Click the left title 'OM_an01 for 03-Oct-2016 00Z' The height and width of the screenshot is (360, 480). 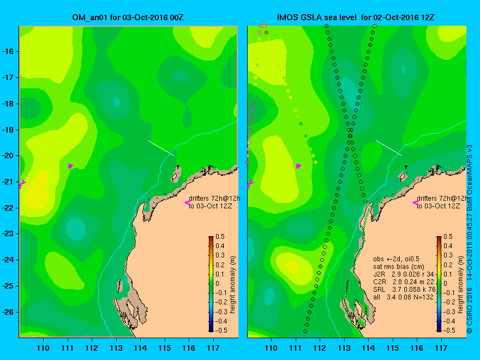(x=128, y=17)
